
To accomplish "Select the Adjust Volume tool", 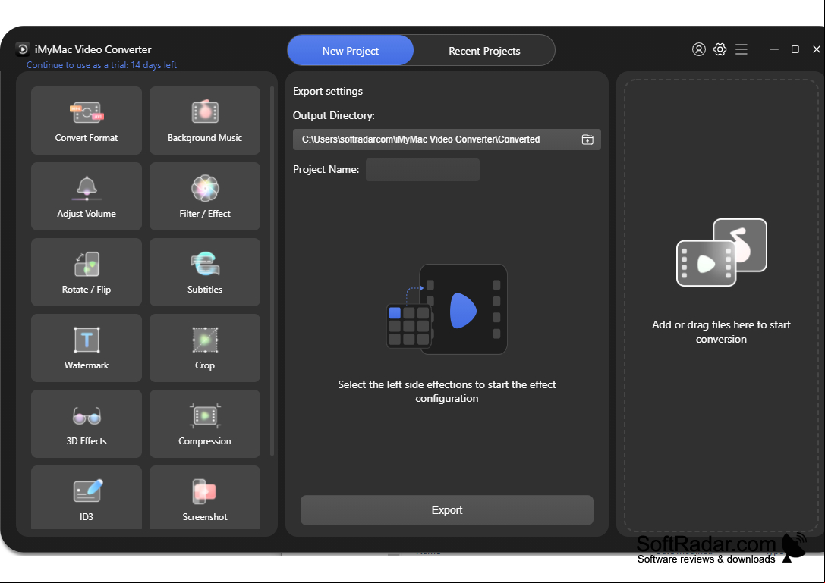I will click(87, 196).
